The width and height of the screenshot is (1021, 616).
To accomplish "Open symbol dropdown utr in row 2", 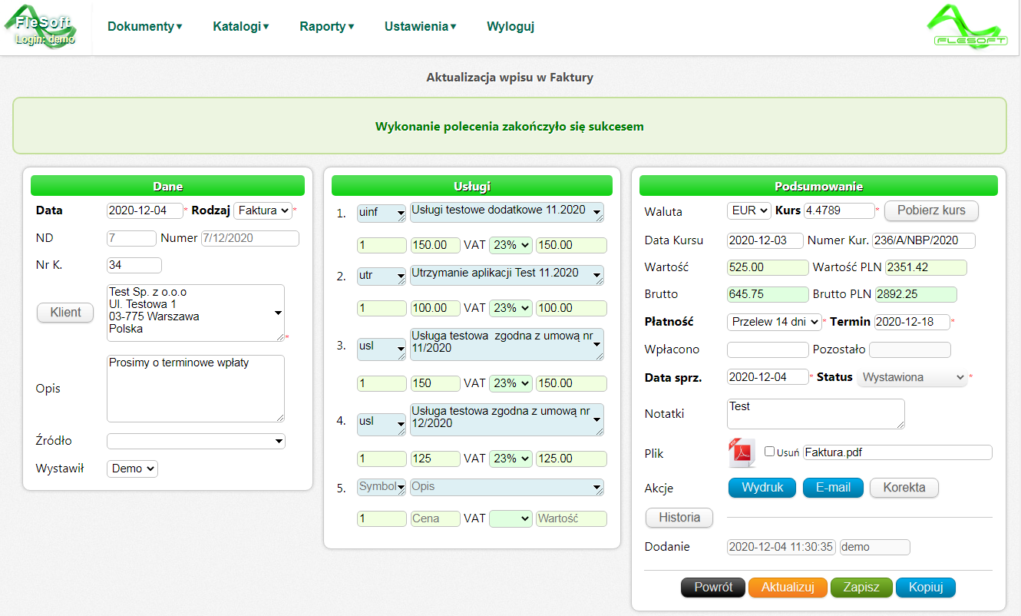I will [382, 275].
